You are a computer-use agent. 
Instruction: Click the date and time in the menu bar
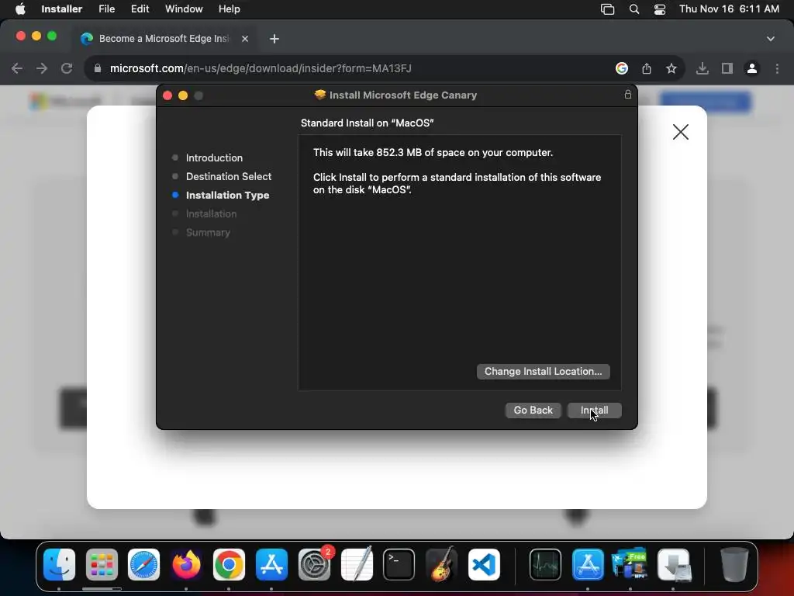(x=729, y=9)
